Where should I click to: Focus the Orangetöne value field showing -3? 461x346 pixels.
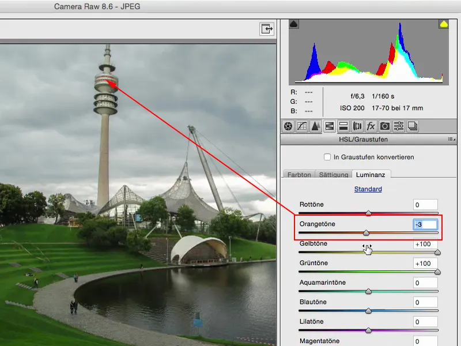[x=425, y=224]
